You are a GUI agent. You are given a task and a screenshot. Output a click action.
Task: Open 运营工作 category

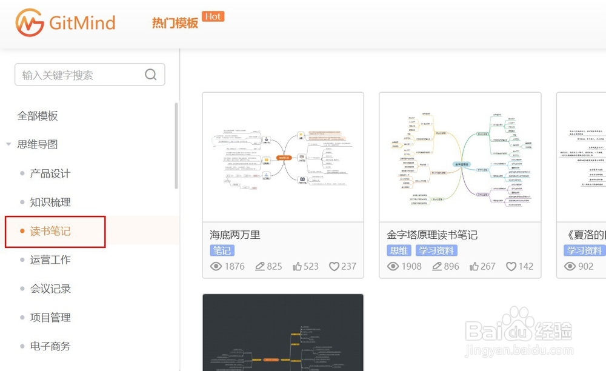point(50,259)
